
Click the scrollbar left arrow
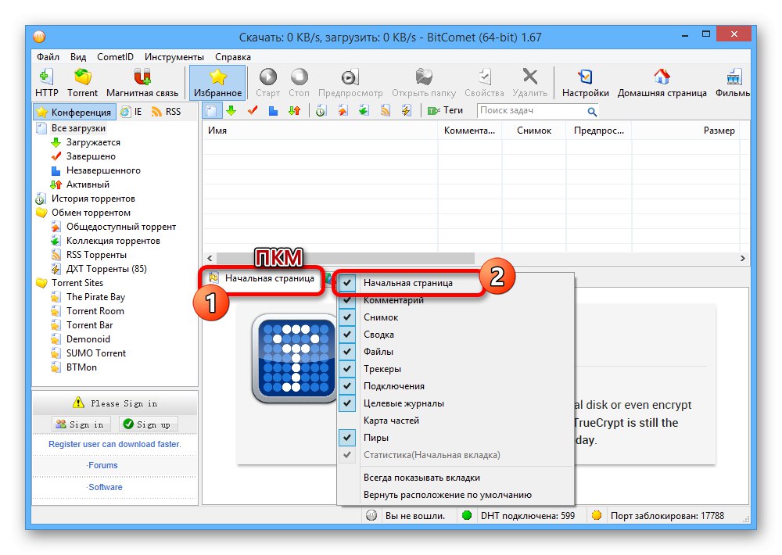pyautogui.click(x=210, y=258)
